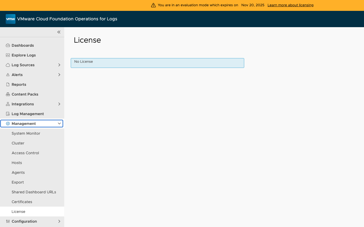Screen dimensions: 364x227
Task: Click the Content Packs cubes icon
Action: tap(8, 94)
